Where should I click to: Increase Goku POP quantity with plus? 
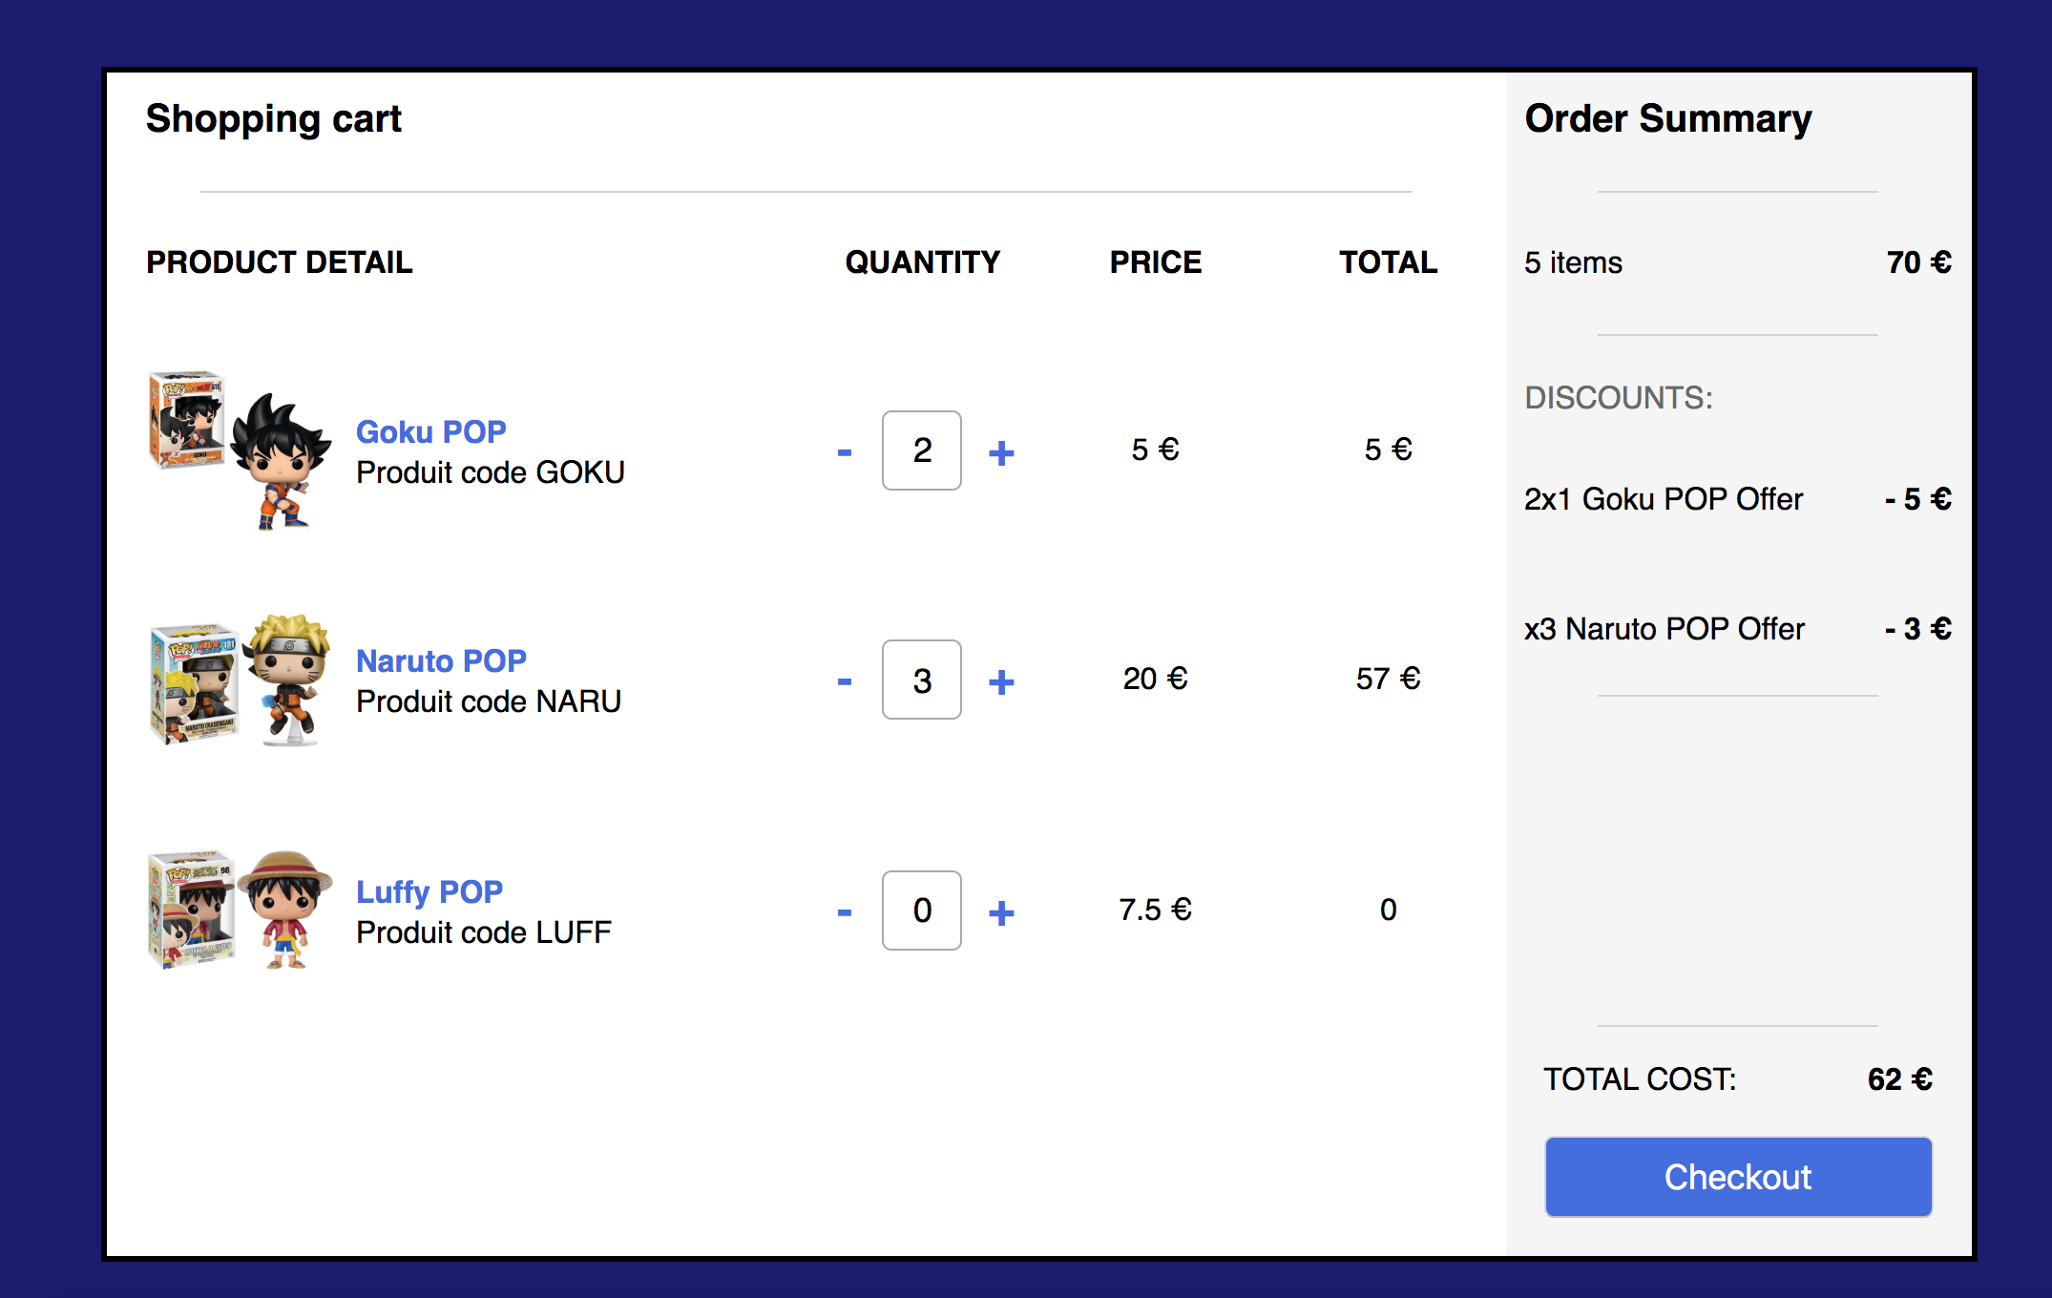(x=1001, y=452)
